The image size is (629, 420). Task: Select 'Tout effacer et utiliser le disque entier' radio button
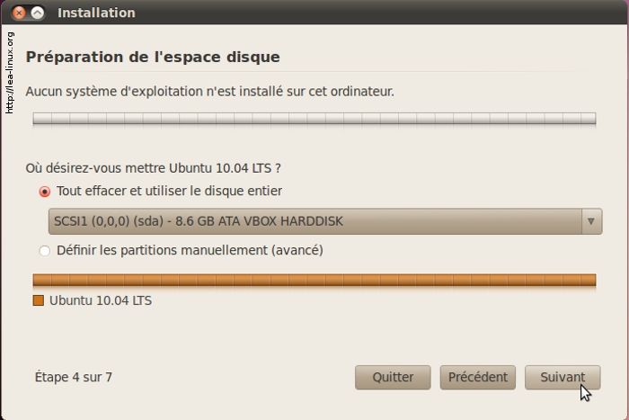[45, 192]
